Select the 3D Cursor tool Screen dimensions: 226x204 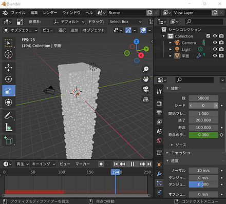click(9, 54)
